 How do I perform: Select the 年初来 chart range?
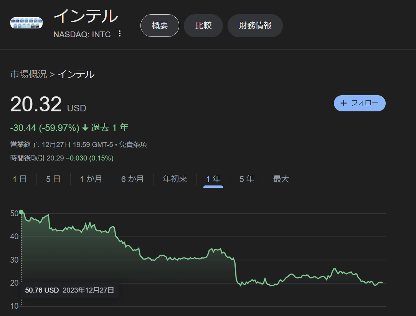point(175,179)
